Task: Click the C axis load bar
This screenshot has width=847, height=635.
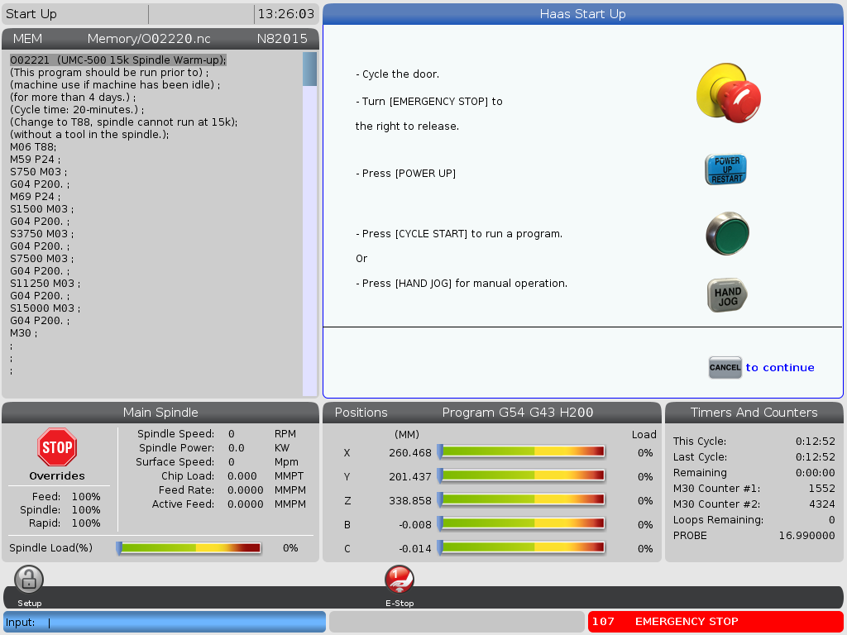Action: point(521,547)
